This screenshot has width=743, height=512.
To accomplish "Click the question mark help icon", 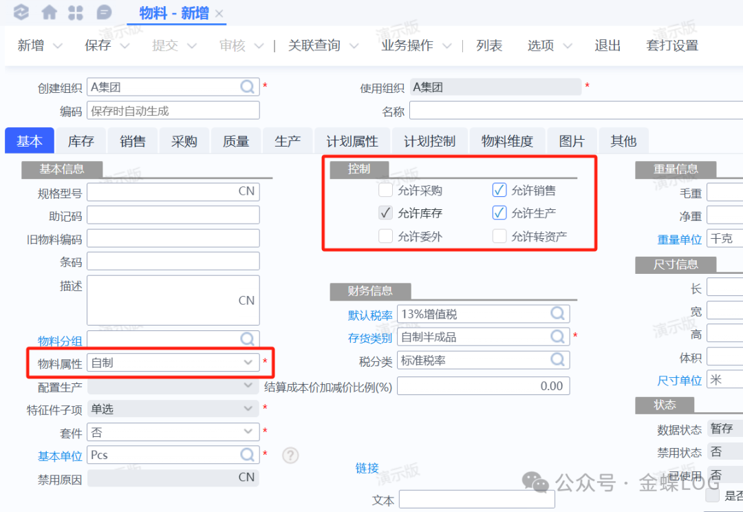I will coord(291,455).
